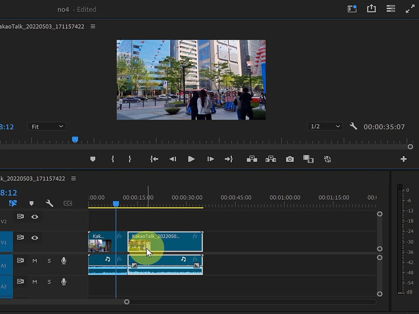Viewport: 419px width, 314px height.
Task: Click the timeline playhead on the ruler
Action: click(x=116, y=204)
